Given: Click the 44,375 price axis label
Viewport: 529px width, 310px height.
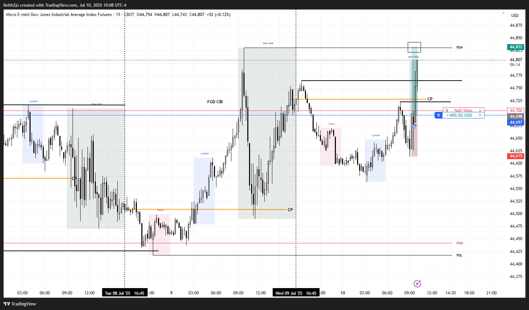Looking at the screenshot, I should (x=516, y=277).
